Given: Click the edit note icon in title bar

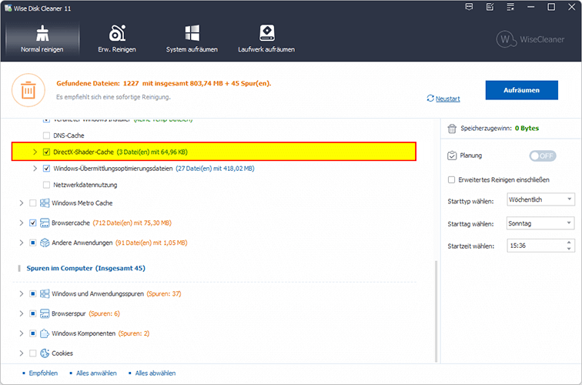Looking at the screenshot, I should (490, 7).
